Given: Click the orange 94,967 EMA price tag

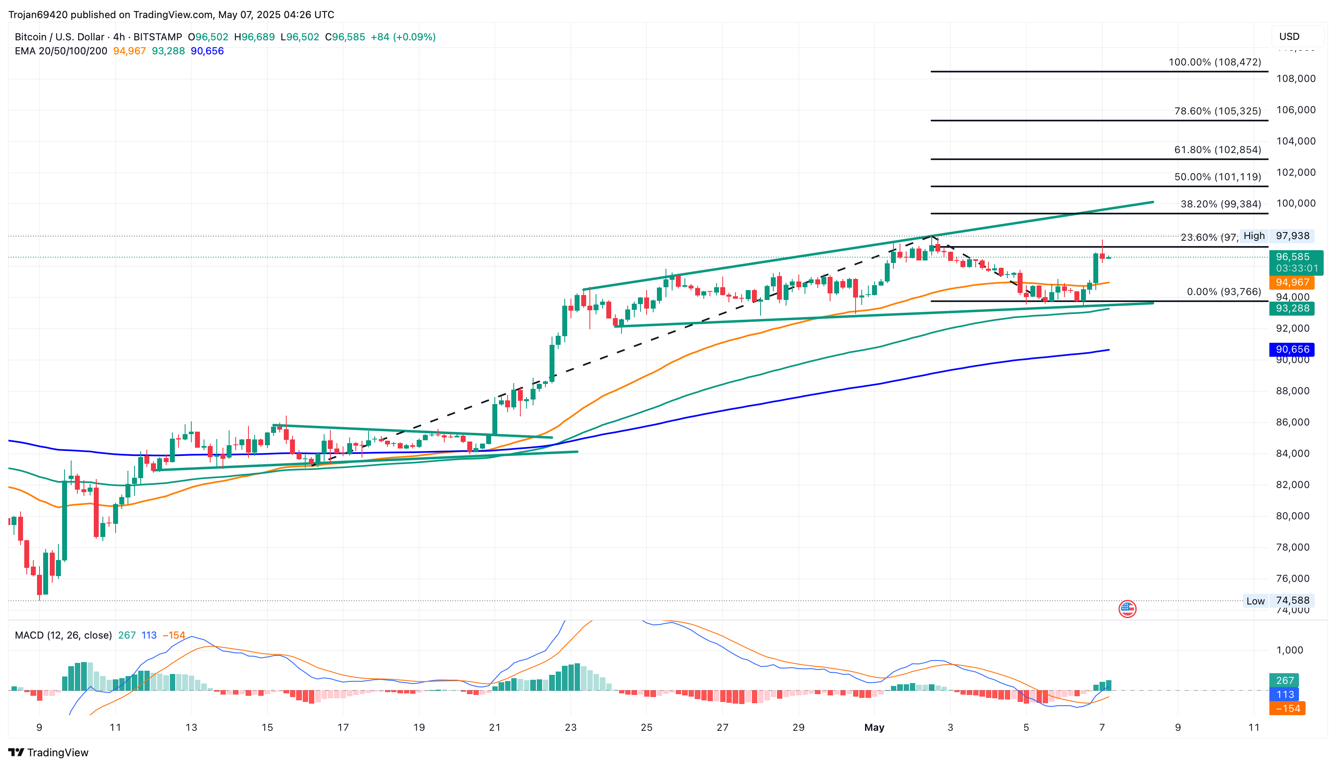Looking at the screenshot, I should (x=1292, y=282).
